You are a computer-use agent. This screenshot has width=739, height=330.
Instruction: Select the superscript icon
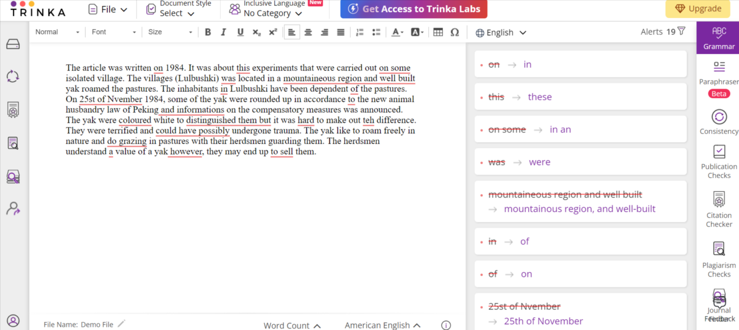[272, 32]
